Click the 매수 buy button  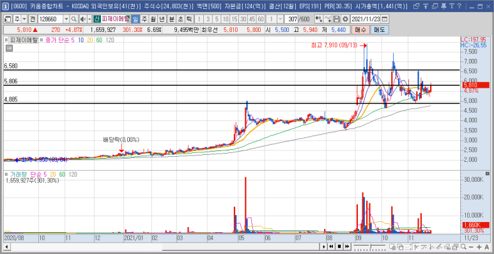[x=360, y=30]
